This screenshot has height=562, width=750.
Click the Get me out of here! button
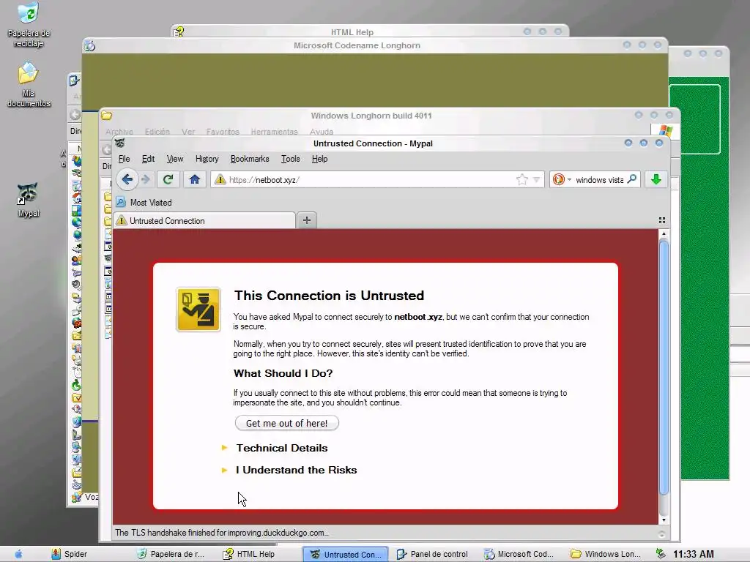click(x=286, y=423)
